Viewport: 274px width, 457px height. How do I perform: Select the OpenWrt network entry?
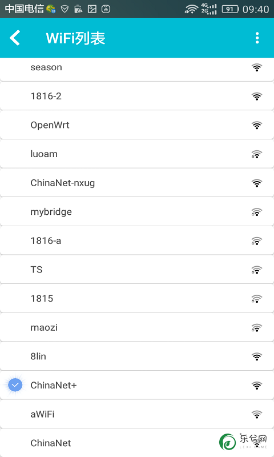point(137,125)
